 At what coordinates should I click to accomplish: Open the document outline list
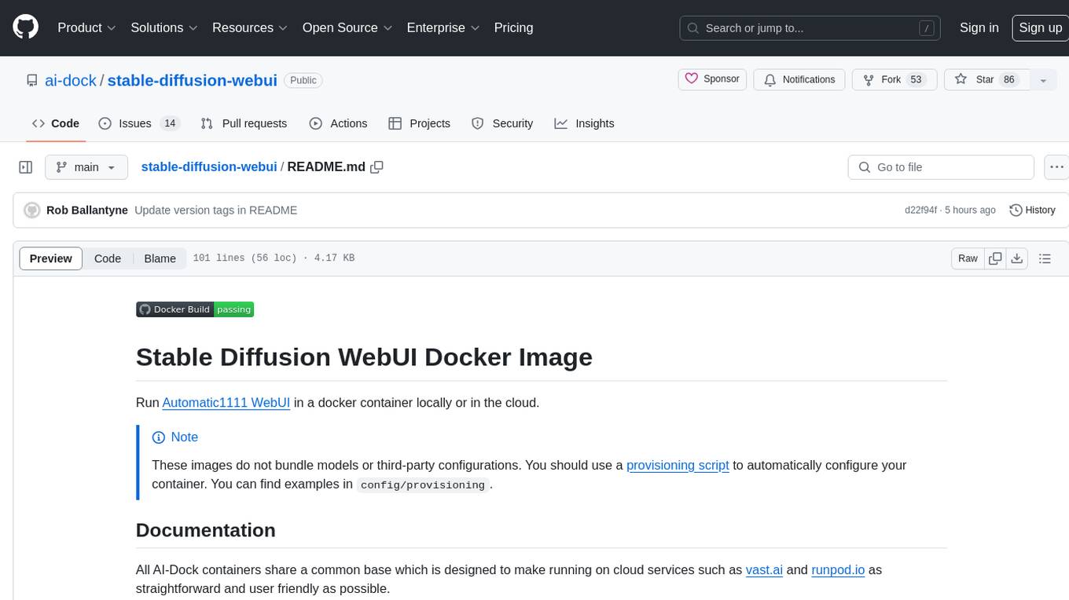(x=1045, y=258)
